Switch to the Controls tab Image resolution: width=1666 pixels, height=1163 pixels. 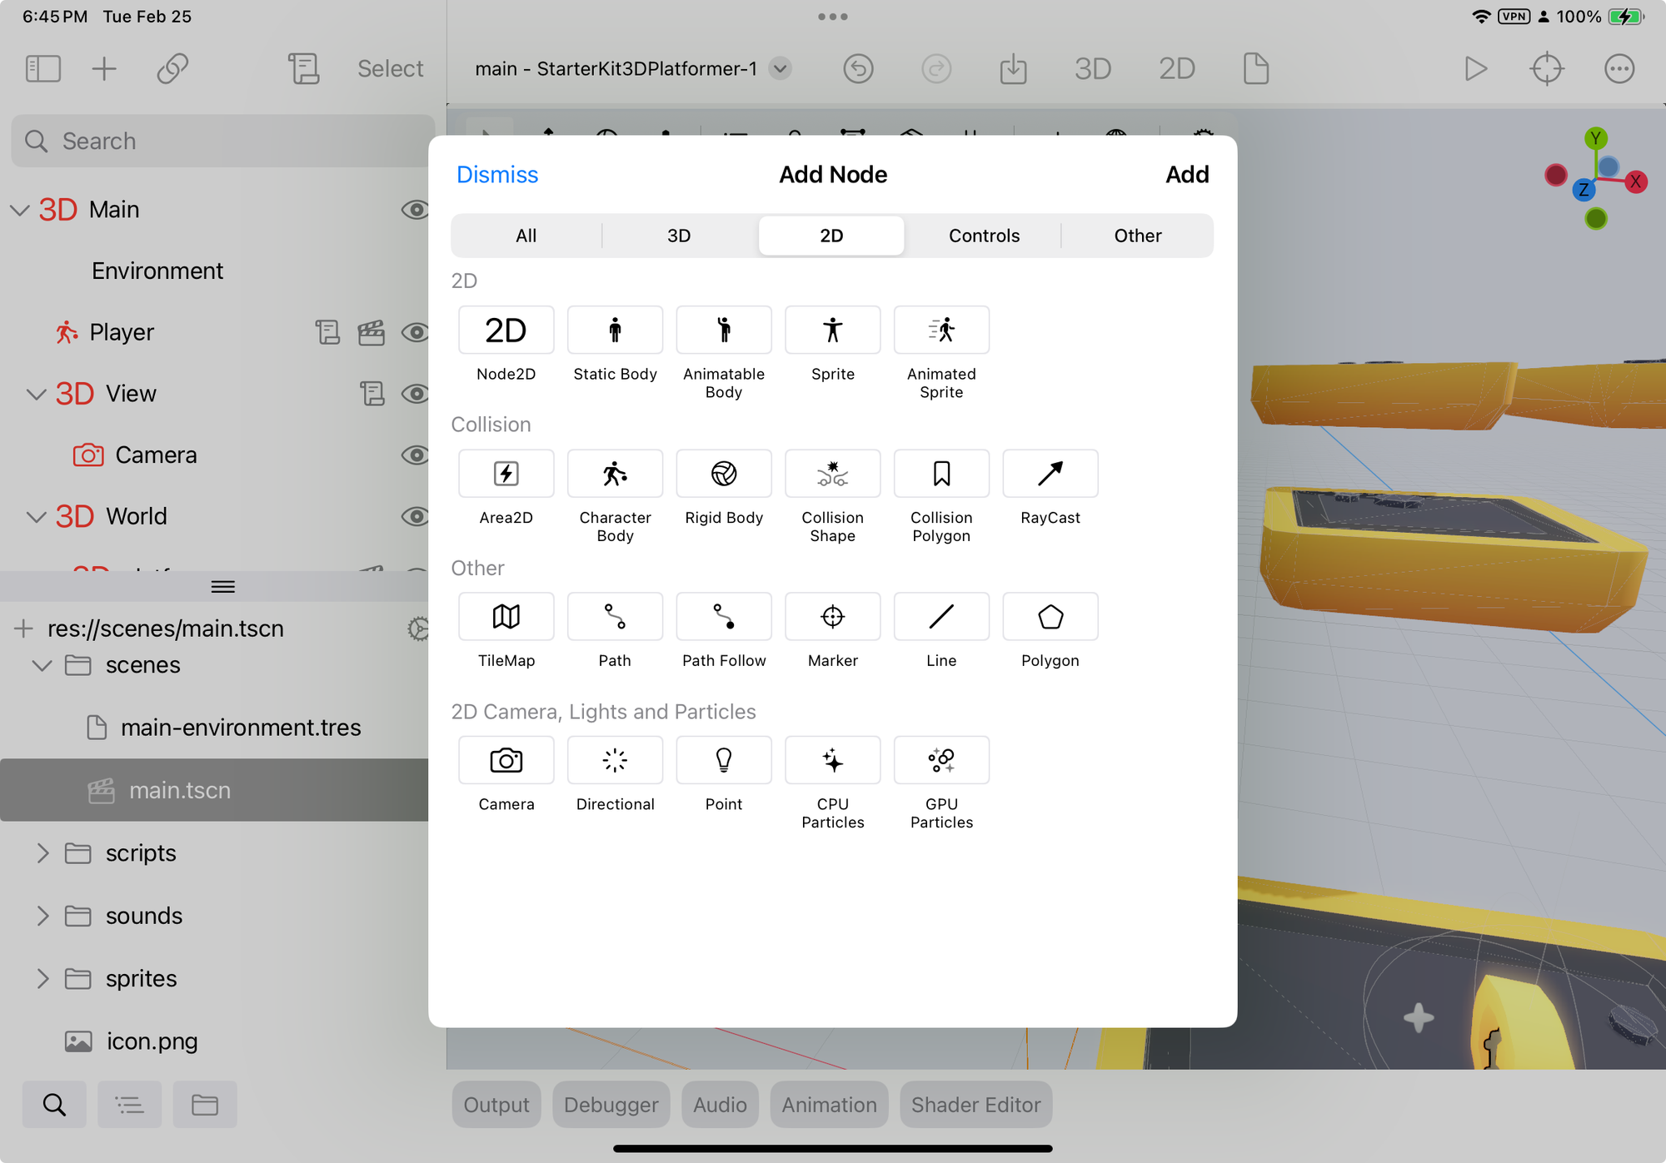coord(984,236)
